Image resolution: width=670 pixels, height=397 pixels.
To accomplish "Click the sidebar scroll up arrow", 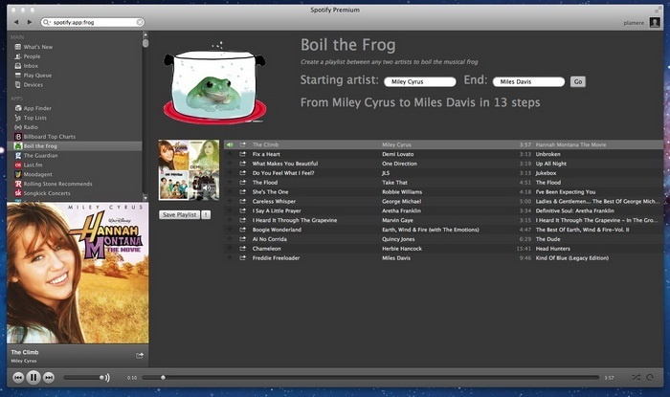I will pos(145,34).
